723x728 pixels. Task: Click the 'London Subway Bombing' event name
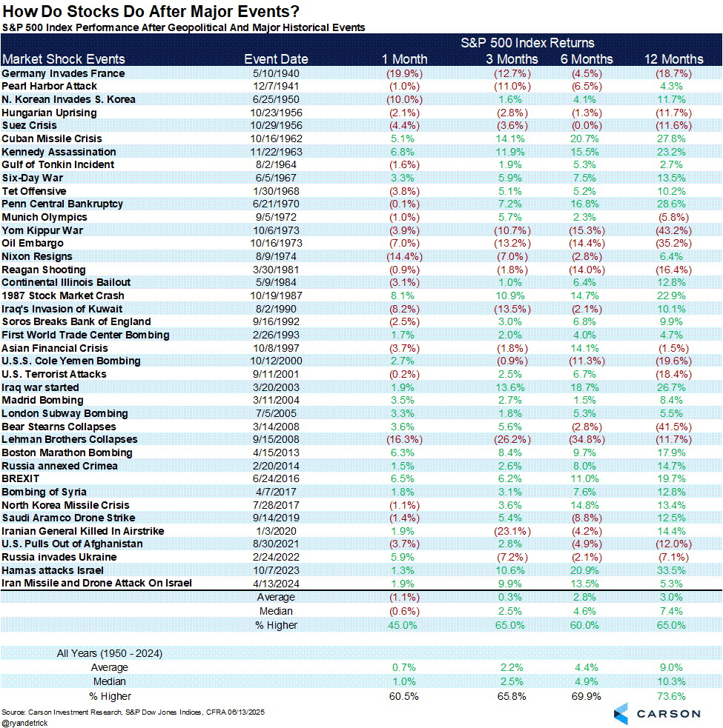point(65,413)
